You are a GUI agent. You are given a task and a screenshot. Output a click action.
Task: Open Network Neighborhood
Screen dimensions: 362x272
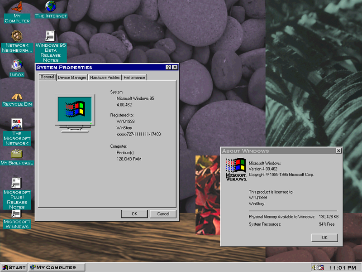pyautogui.click(x=17, y=36)
